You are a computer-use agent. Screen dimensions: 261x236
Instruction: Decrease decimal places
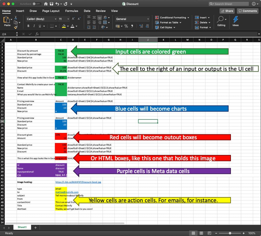pos(147,26)
